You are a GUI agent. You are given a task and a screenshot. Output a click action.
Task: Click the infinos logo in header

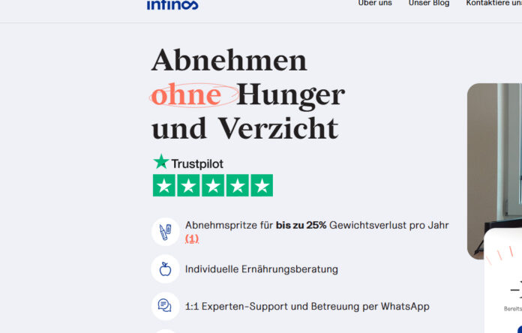[x=172, y=4]
